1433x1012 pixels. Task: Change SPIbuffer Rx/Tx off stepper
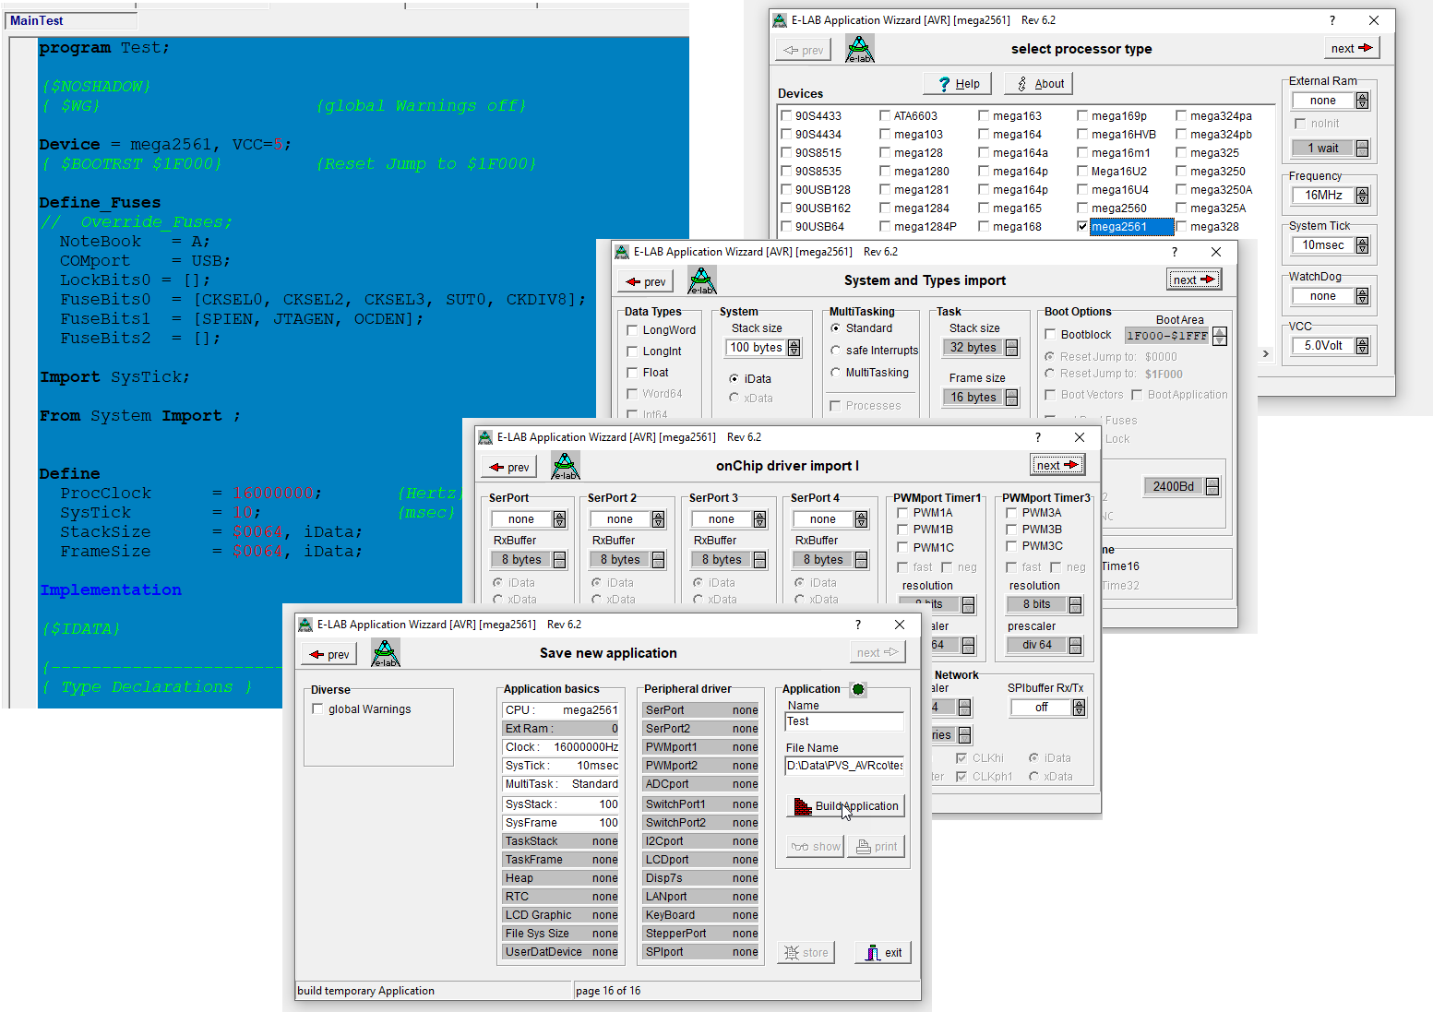1079,708
